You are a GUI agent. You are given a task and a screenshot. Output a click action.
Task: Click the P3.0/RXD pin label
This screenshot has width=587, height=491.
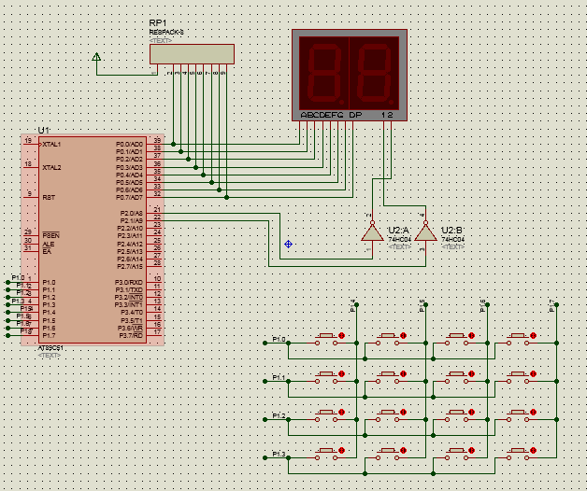pos(129,282)
